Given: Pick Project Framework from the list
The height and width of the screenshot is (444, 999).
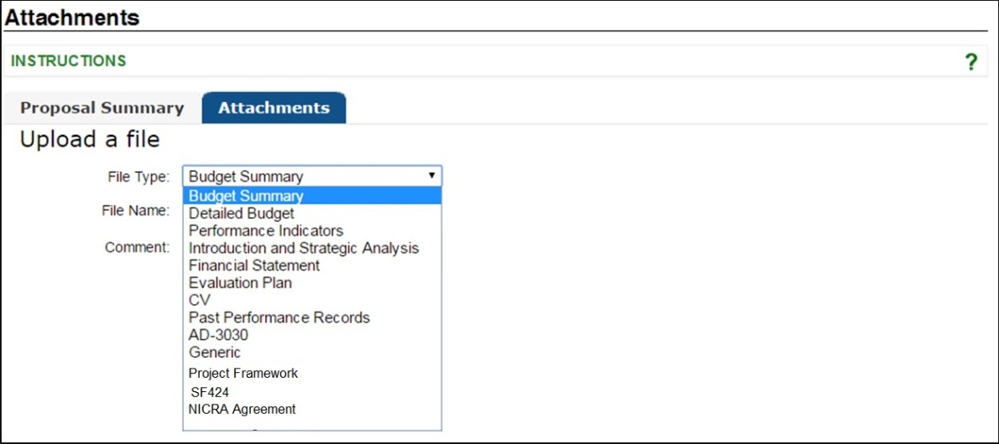Looking at the screenshot, I should tap(243, 374).
